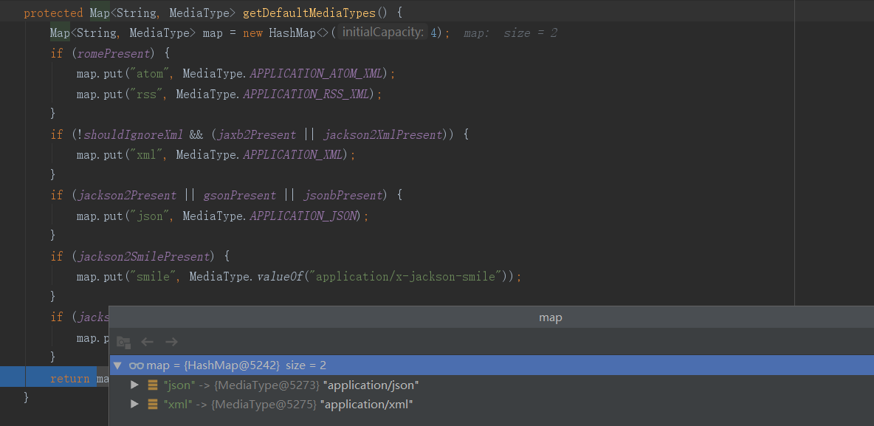This screenshot has width=874, height=426.
Task: Click the entry icon of the "xml" row
Action: click(x=153, y=405)
